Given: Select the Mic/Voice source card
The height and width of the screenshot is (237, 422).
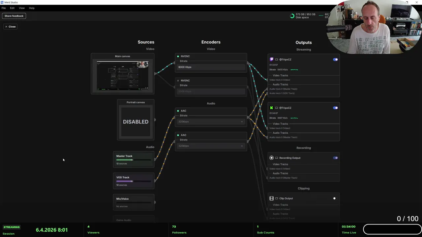Looking at the screenshot, I should point(134,202).
